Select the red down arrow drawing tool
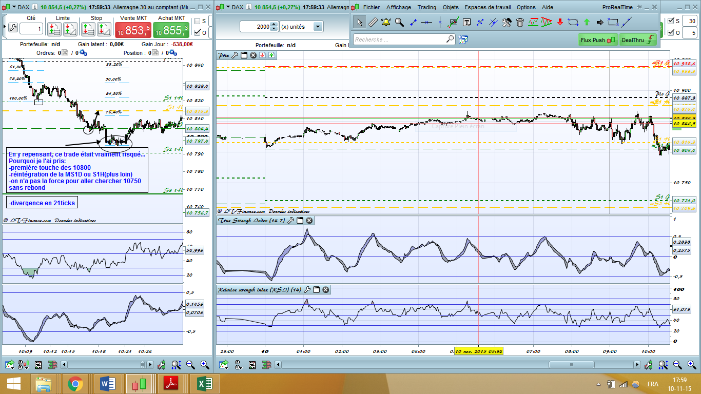This screenshot has height=394, width=701. click(x=560, y=22)
